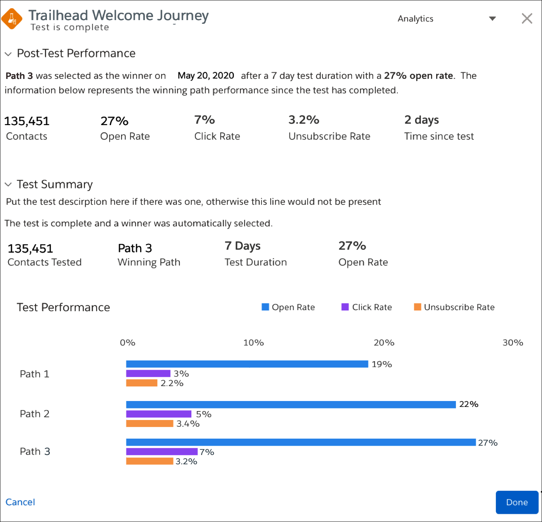Click the '3%' bar value label

181,373
